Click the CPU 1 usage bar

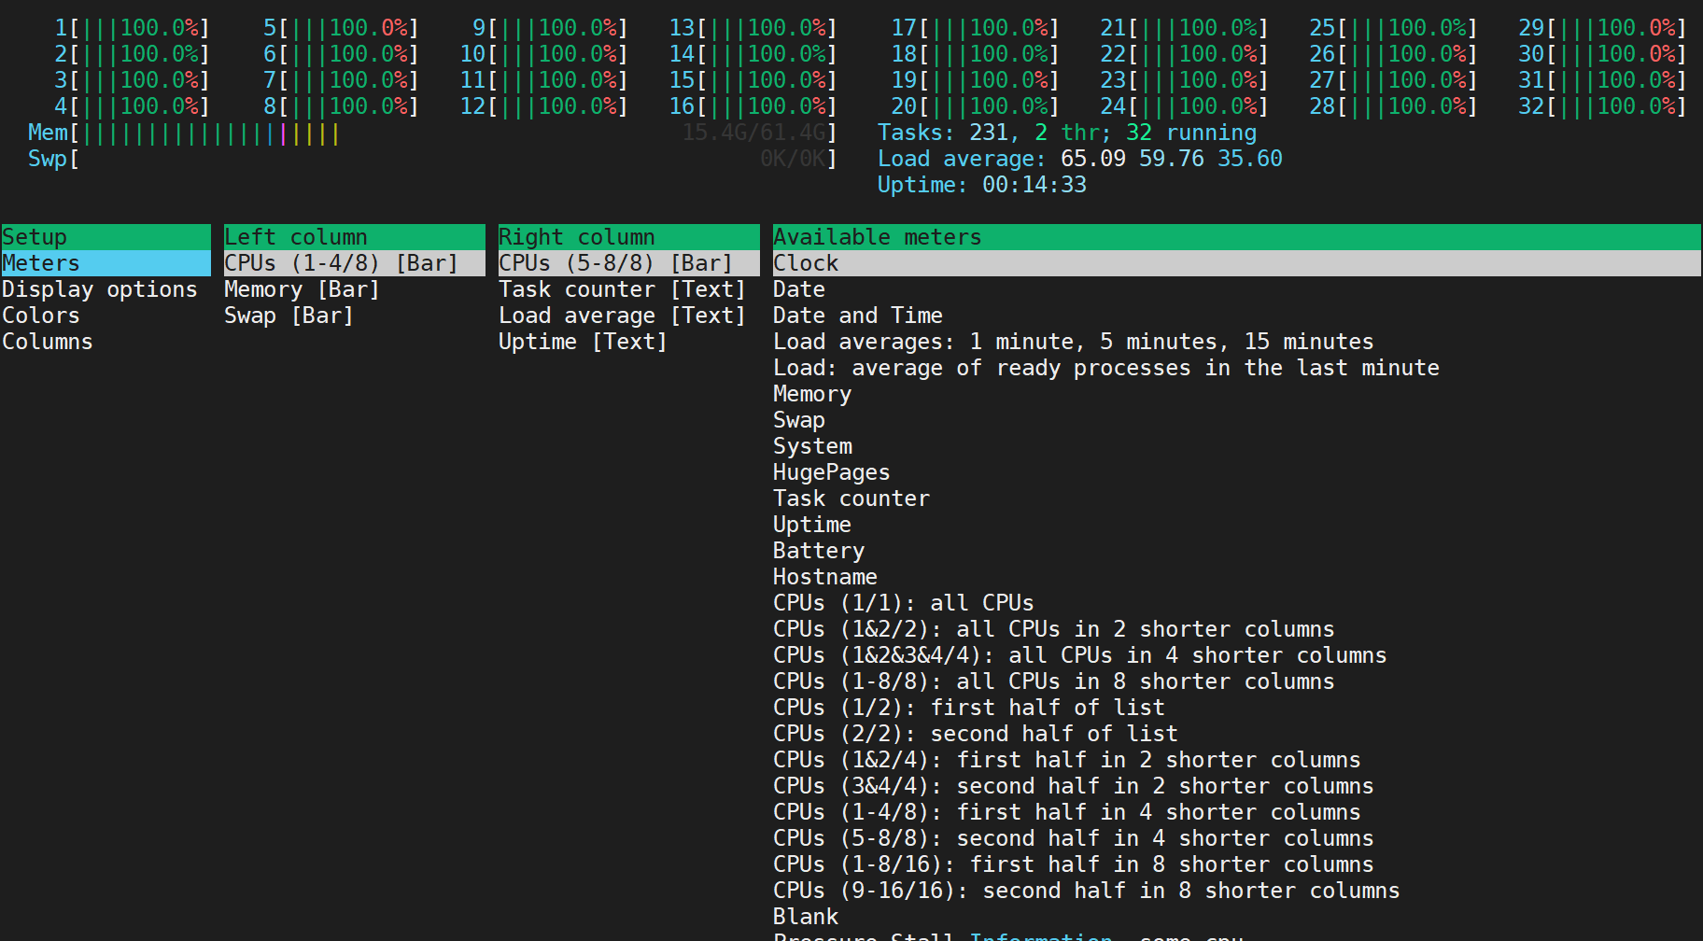click(x=132, y=28)
